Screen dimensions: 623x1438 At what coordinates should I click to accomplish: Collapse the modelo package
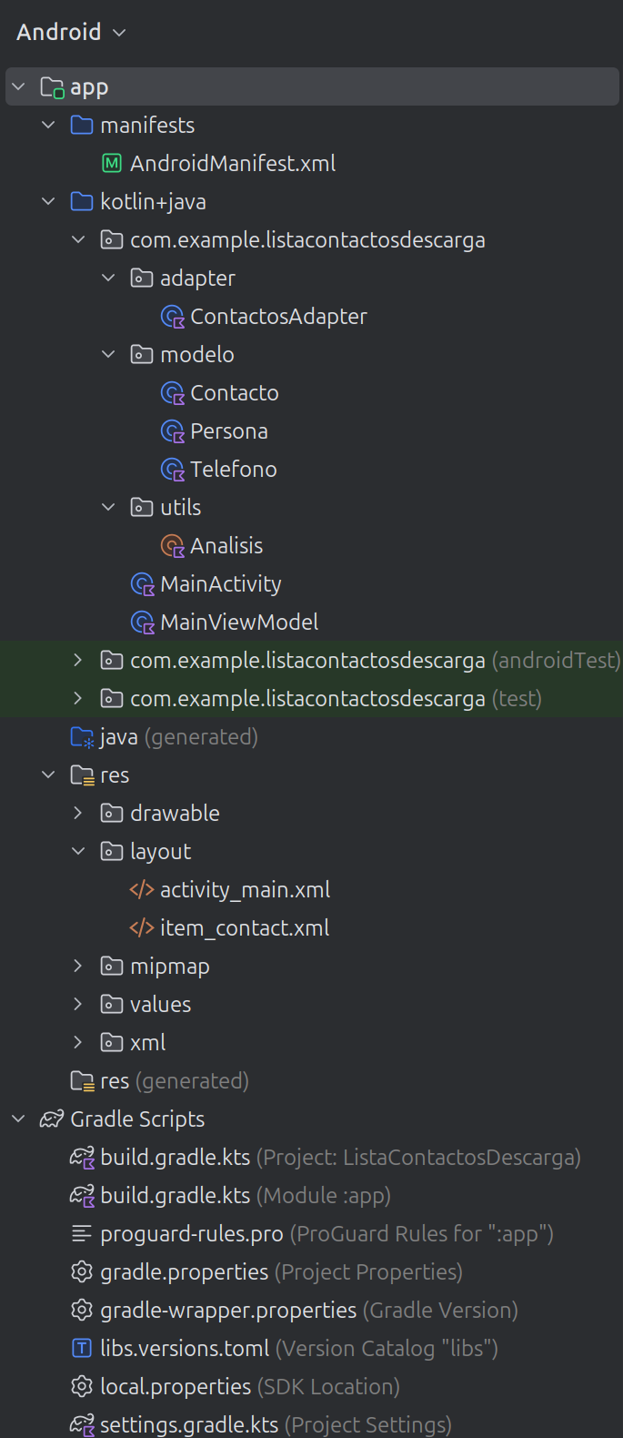pyautogui.click(x=108, y=355)
